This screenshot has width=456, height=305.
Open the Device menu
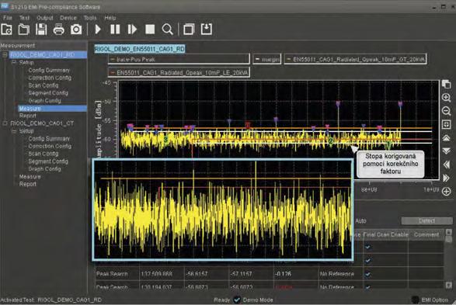[x=68, y=18]
